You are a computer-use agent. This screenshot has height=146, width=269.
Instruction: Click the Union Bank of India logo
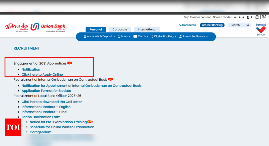pos(35,27)
